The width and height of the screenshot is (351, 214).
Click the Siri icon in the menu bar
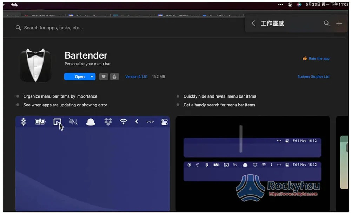click(299, 5)
